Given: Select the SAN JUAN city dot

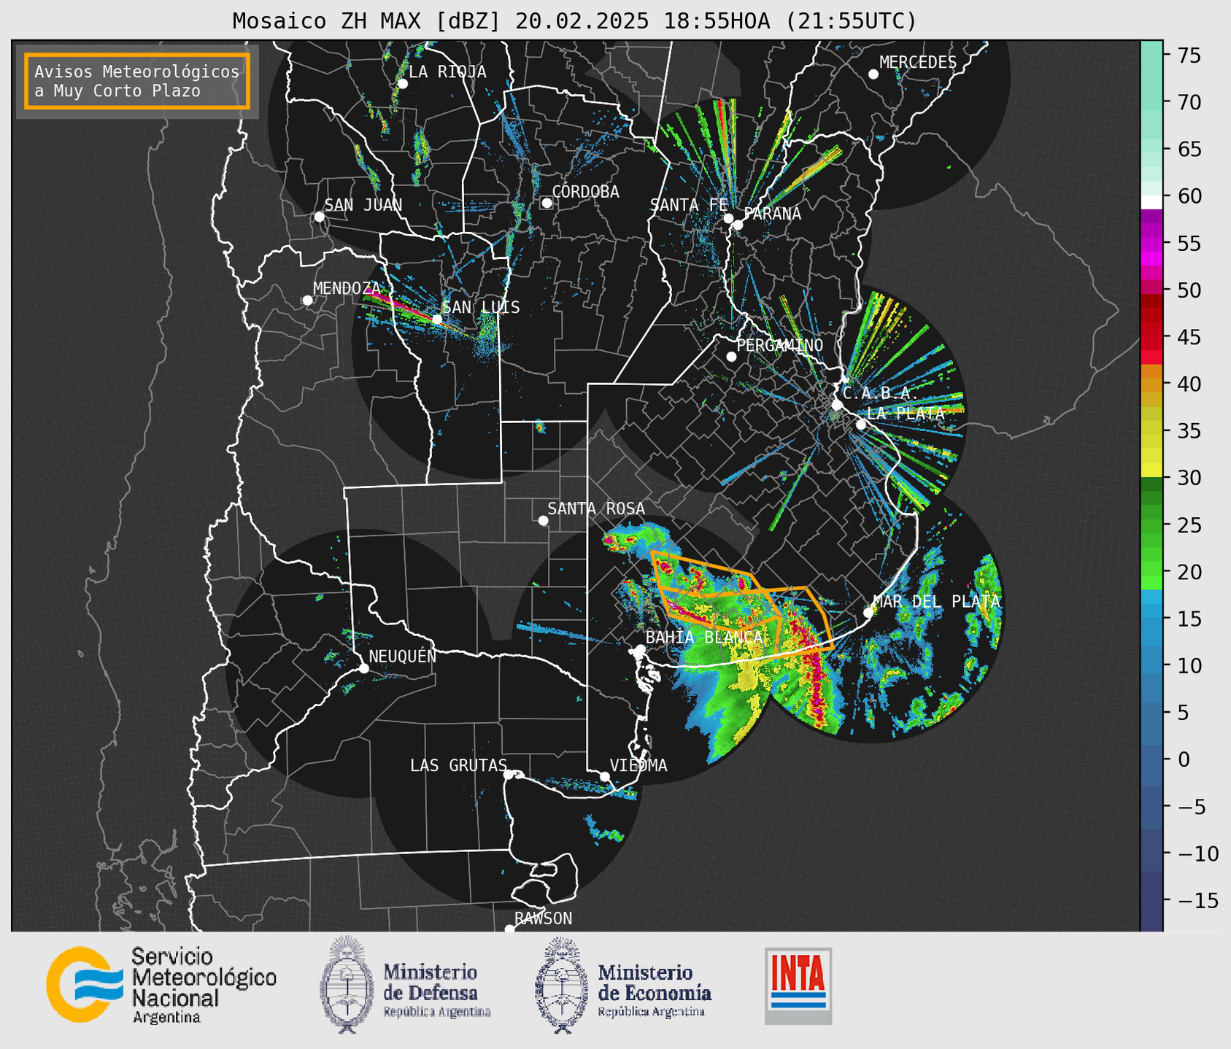Looking at the screenshot, I should (x=319, y=217).
